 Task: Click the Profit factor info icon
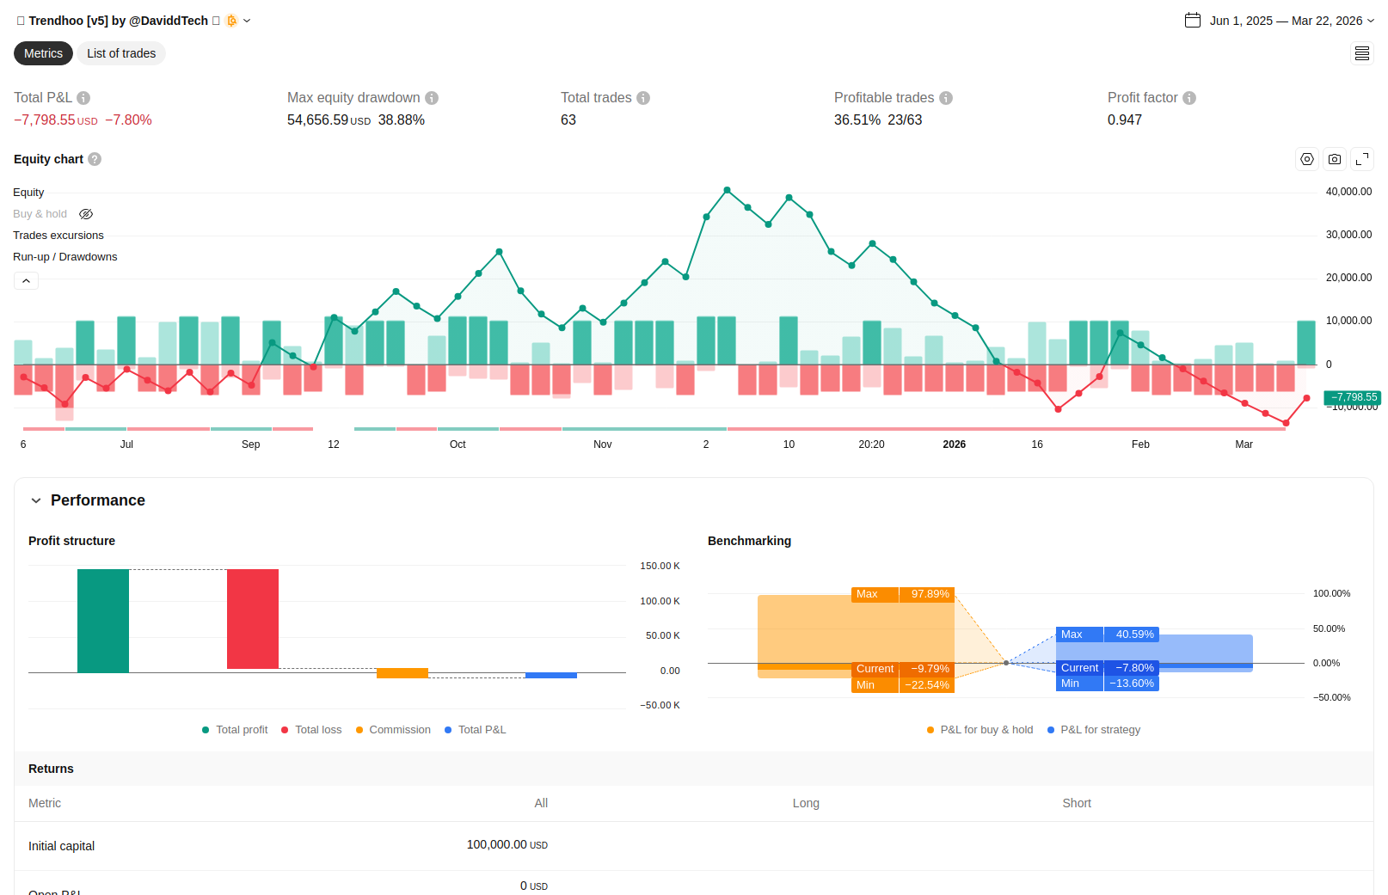[1189, 98]
